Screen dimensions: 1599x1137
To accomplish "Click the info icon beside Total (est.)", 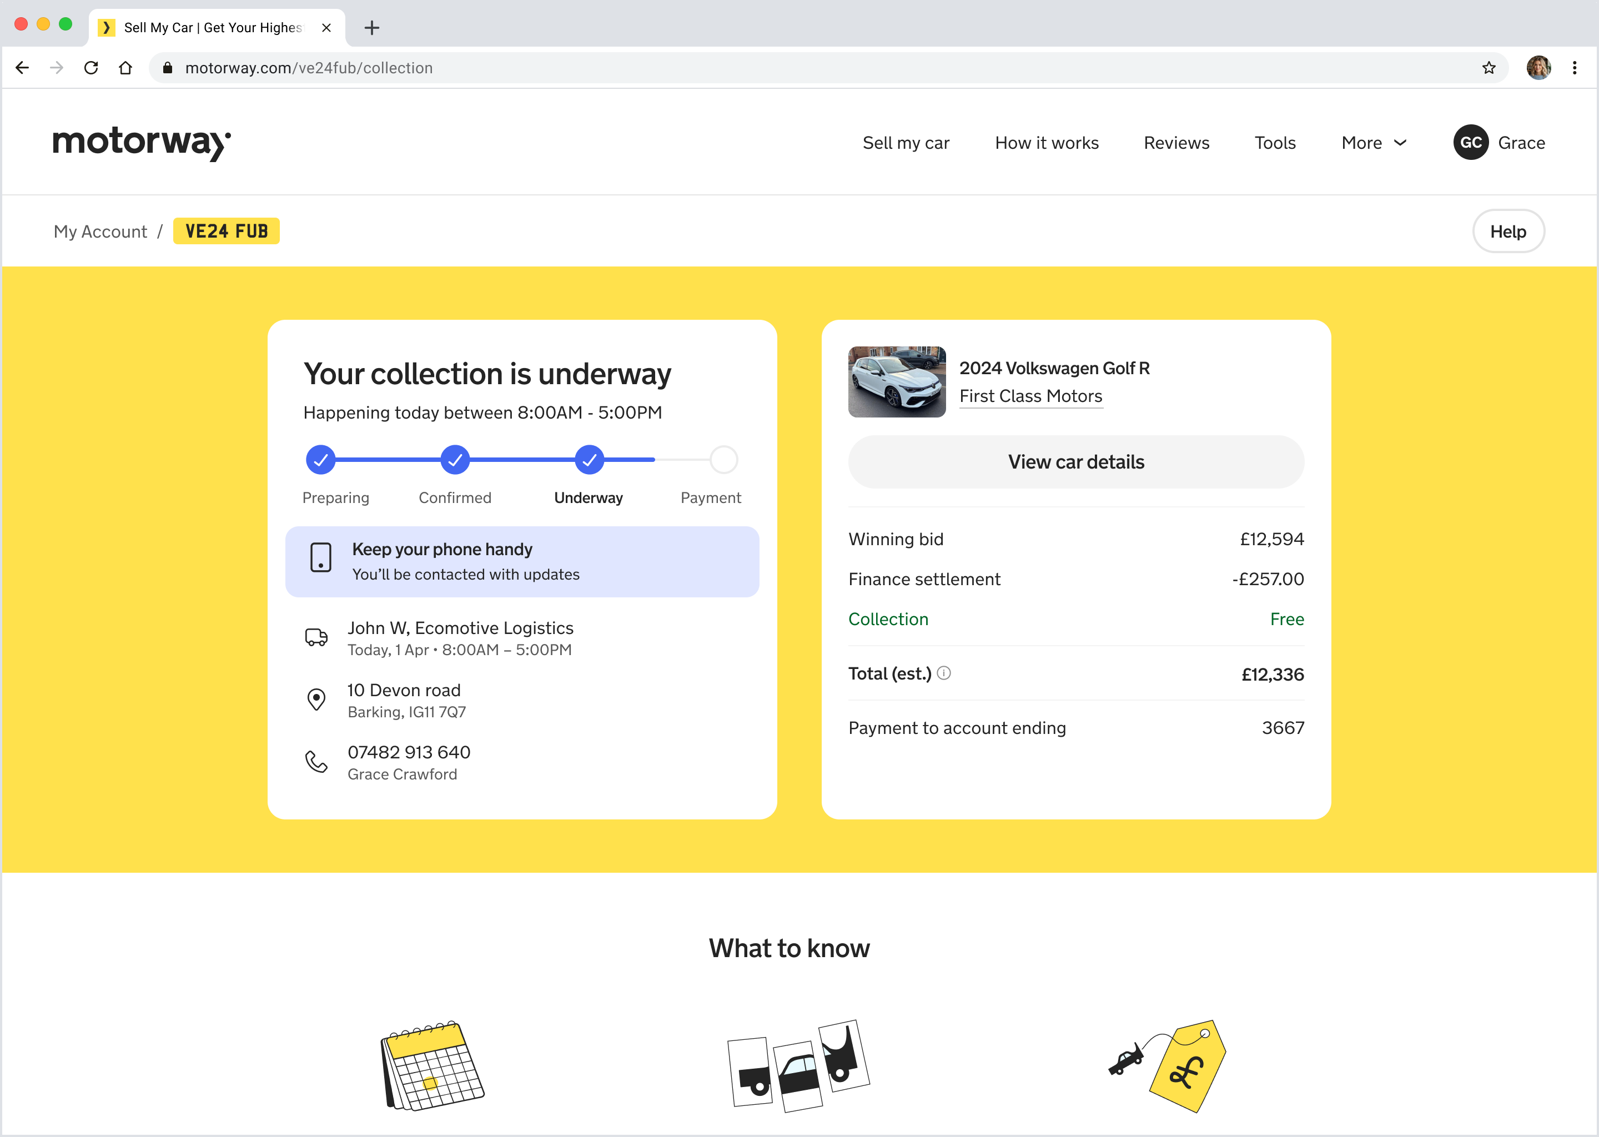I will point(944,673).
